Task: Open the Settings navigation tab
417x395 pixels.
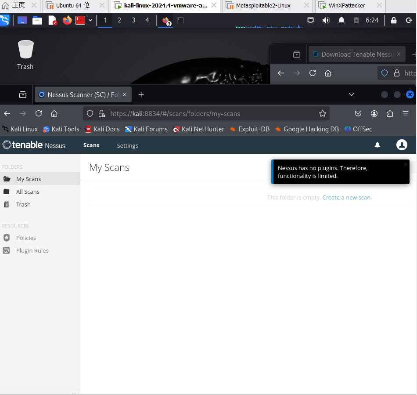Action: point(127,145)
